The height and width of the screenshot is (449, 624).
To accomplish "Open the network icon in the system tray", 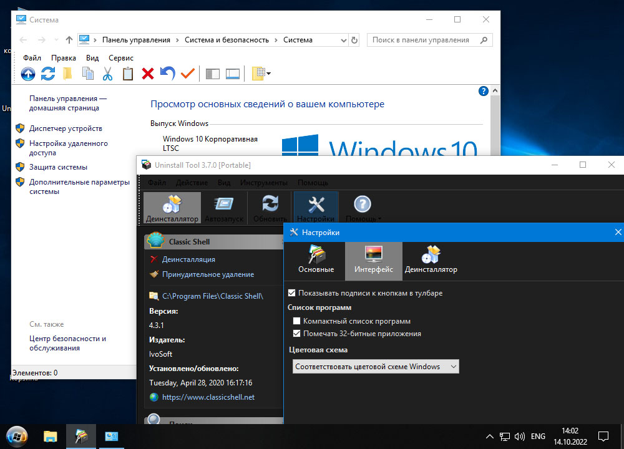I will [505, 437].
